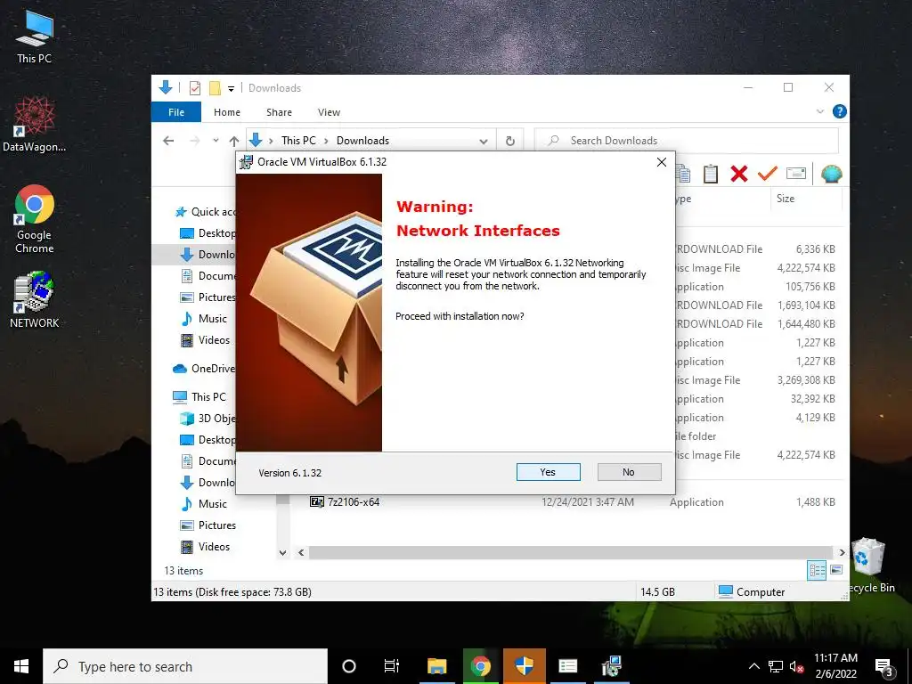The height and width of the screenshot is (684, 912).
Task: Click This PC in the address path
Action: (298, 141)
